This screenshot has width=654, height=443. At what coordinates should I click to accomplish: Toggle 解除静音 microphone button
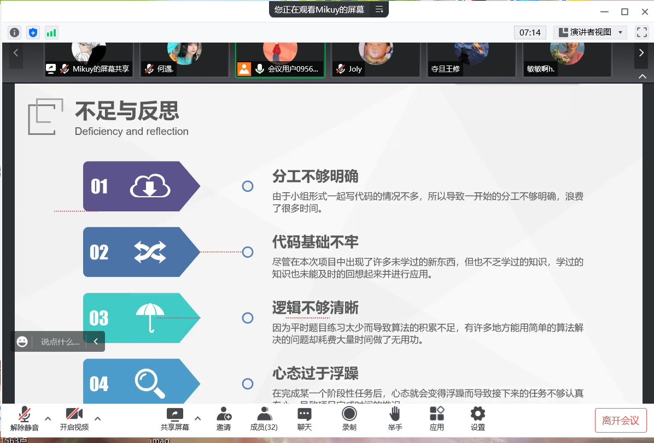25,418
